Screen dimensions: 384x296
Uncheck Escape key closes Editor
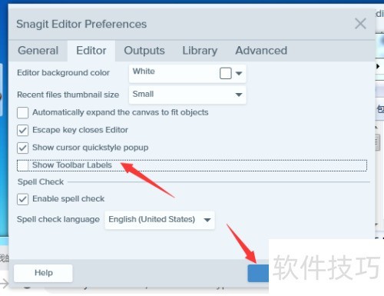pos(22,130)
